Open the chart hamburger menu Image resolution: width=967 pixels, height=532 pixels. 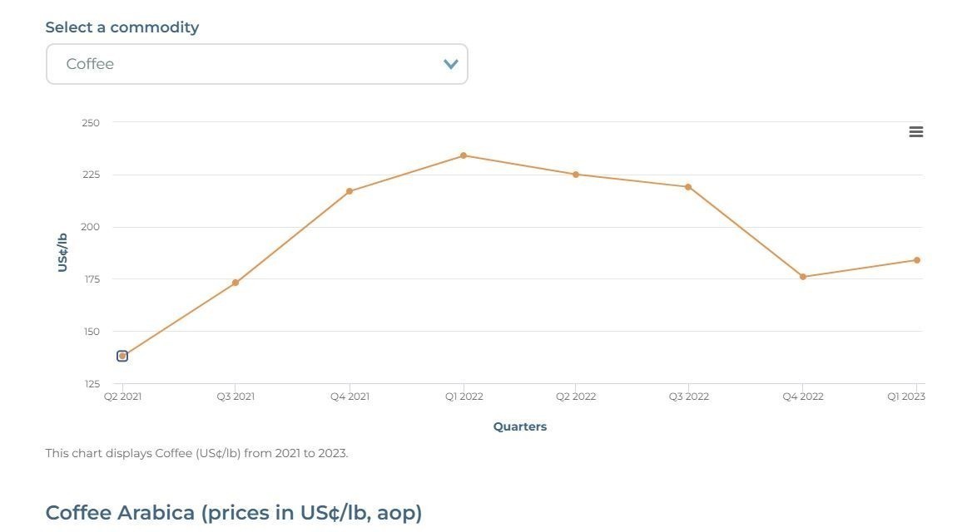point(916,132)
